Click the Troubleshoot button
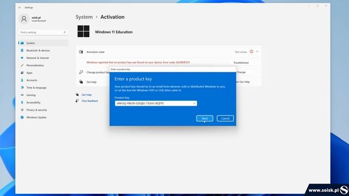The image size is (349, 196). point(241,63)
